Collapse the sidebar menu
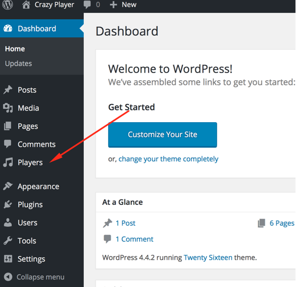Screen dimensions: 296x287 pyautogui.click(x=34, y=277)
